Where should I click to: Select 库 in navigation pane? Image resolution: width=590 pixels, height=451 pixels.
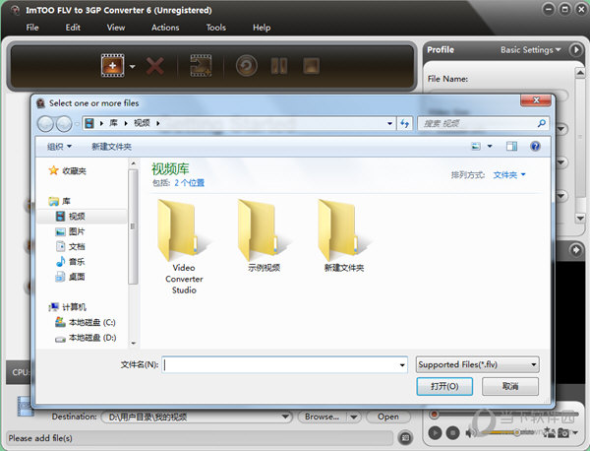pyautogui.click(x=60, y=201)
